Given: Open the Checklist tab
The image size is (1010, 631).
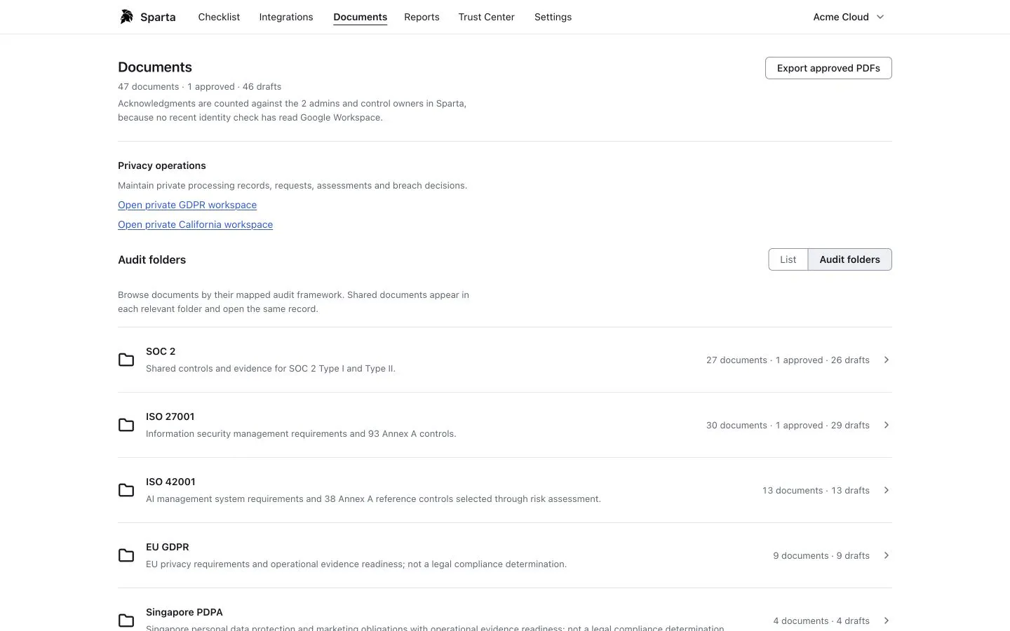Looking at the screenshot, I should [x=219, y=17].
